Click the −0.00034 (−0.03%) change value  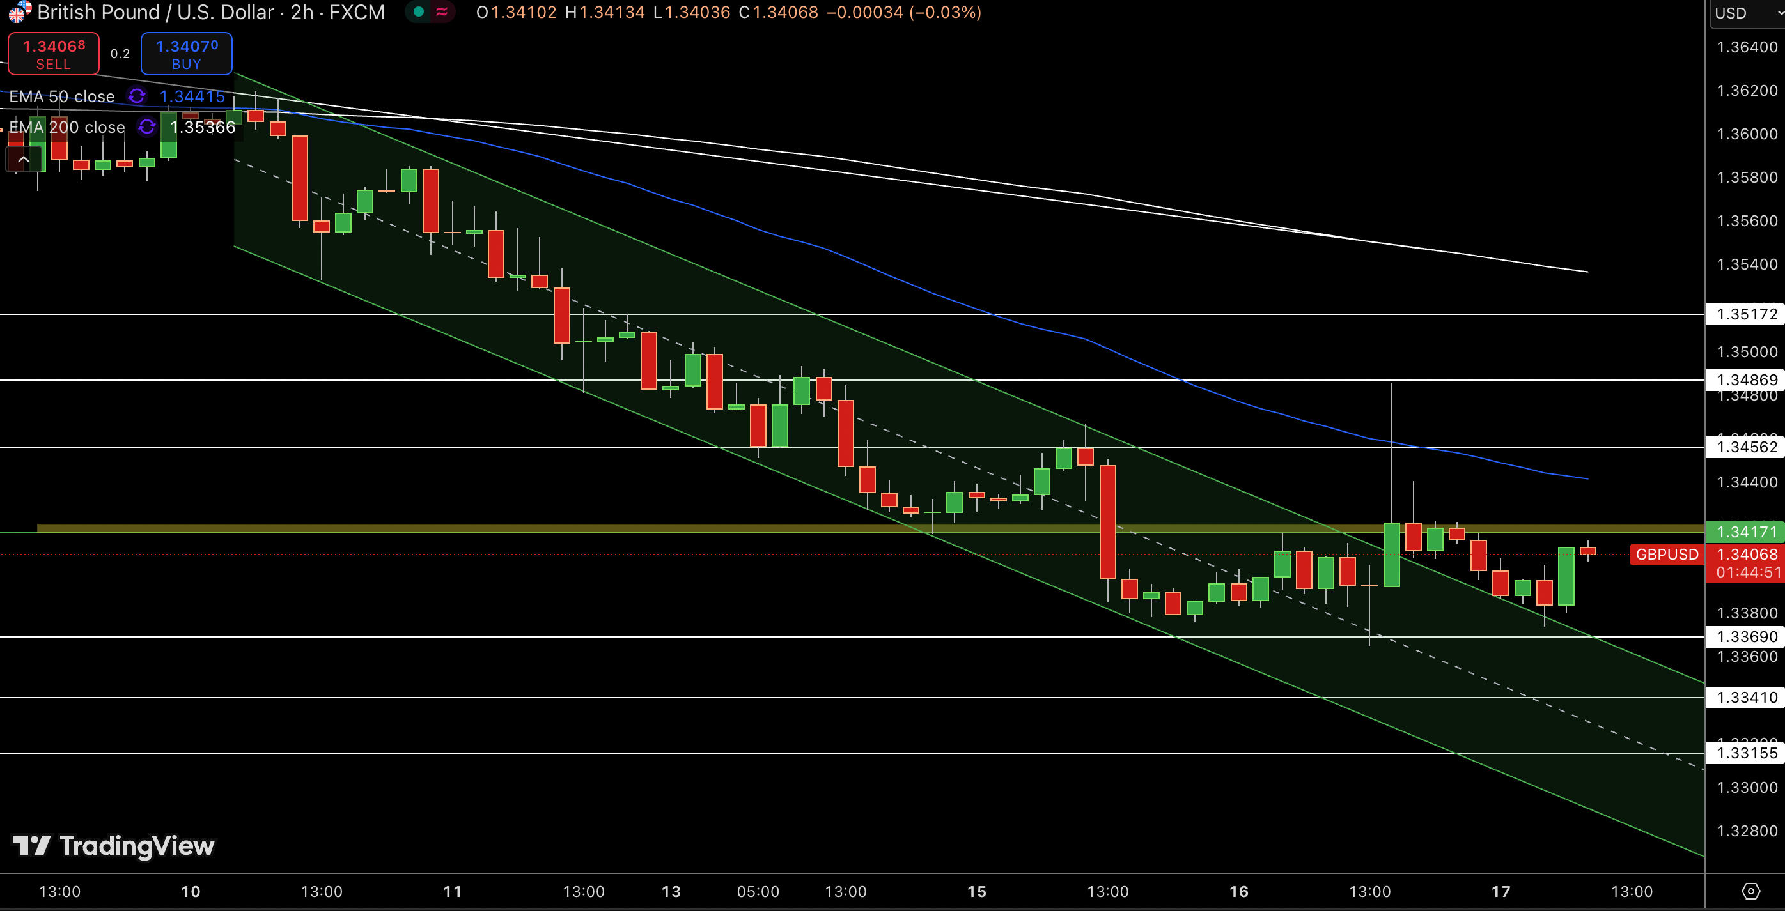[x=904, y=13]
